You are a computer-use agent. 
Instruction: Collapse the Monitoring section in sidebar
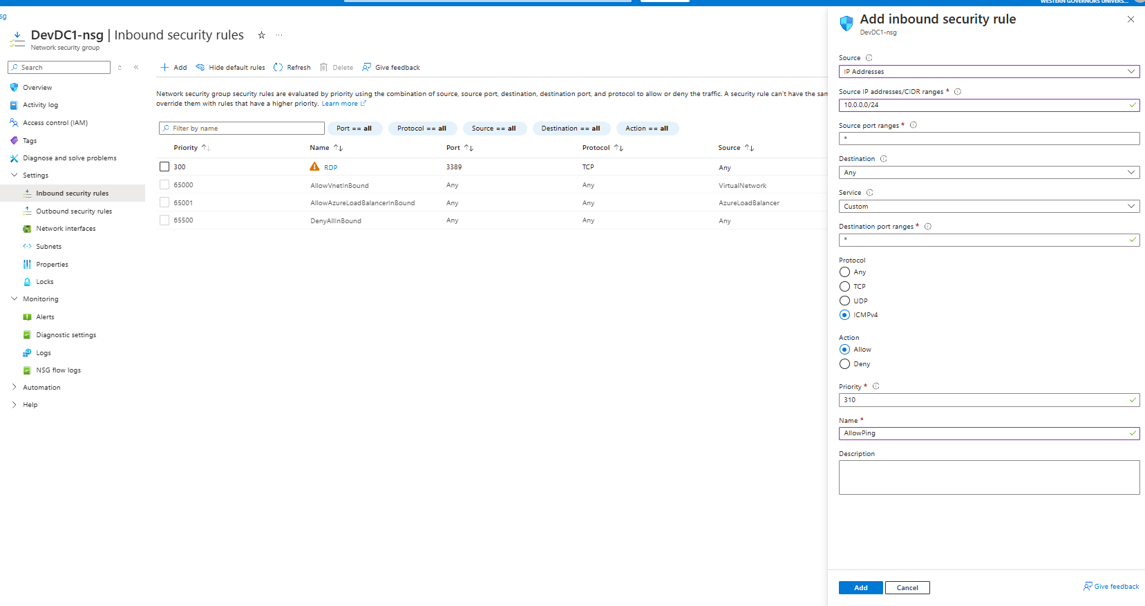(14, 299)
